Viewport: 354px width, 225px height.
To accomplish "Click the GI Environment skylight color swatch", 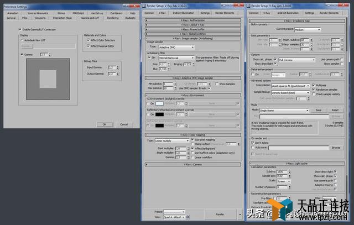I will tap(159, 103).
